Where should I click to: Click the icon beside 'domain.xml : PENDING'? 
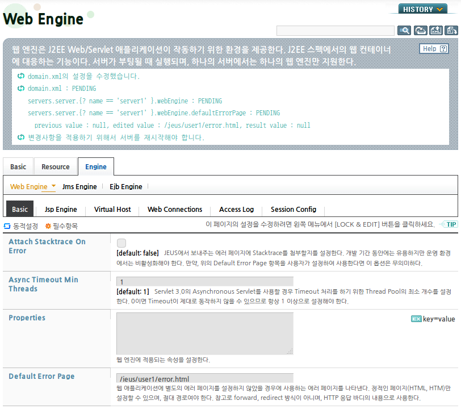pos(21,88)
